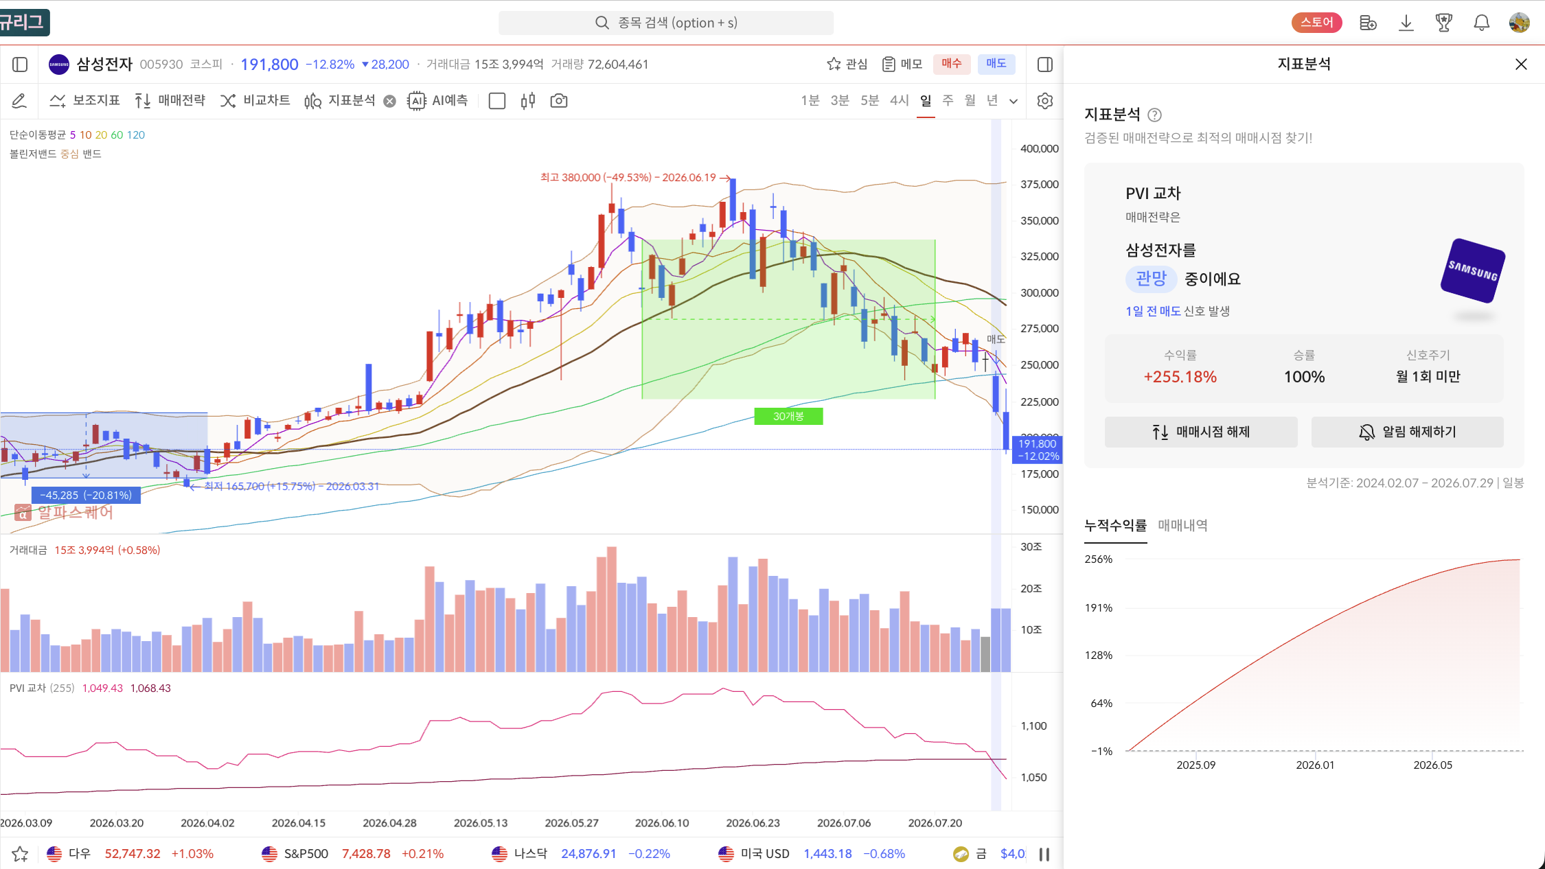Image resolution: width=1545 pixels, height=869 pixels.
Task: Select the 1분 timeframe
Action: pos(810,101)
